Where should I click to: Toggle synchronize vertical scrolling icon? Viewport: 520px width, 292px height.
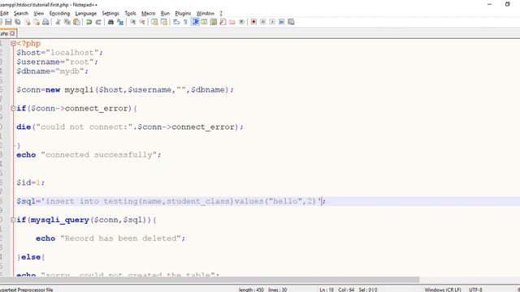click(x=154, y=22)
